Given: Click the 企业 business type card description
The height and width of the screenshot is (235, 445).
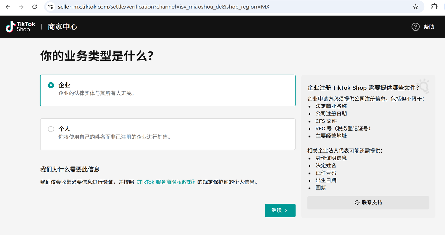Looking at the screenshot, I should (x=96, y=93).
